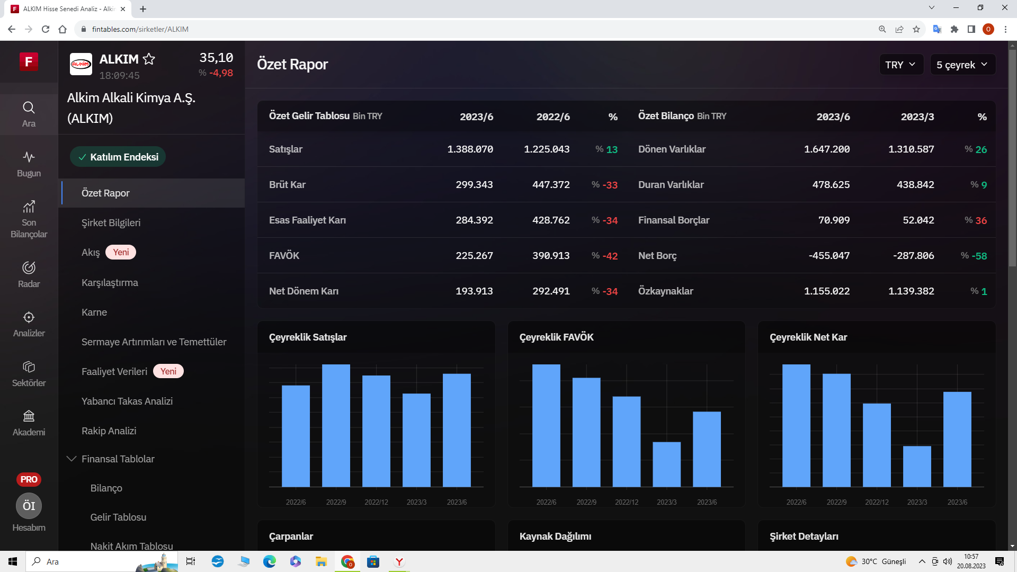Open Sektörler icon in sidebar
Image resolution: width=1017 pixels, height=572 pixels.
pyautogui.click(x=29, y=367)
